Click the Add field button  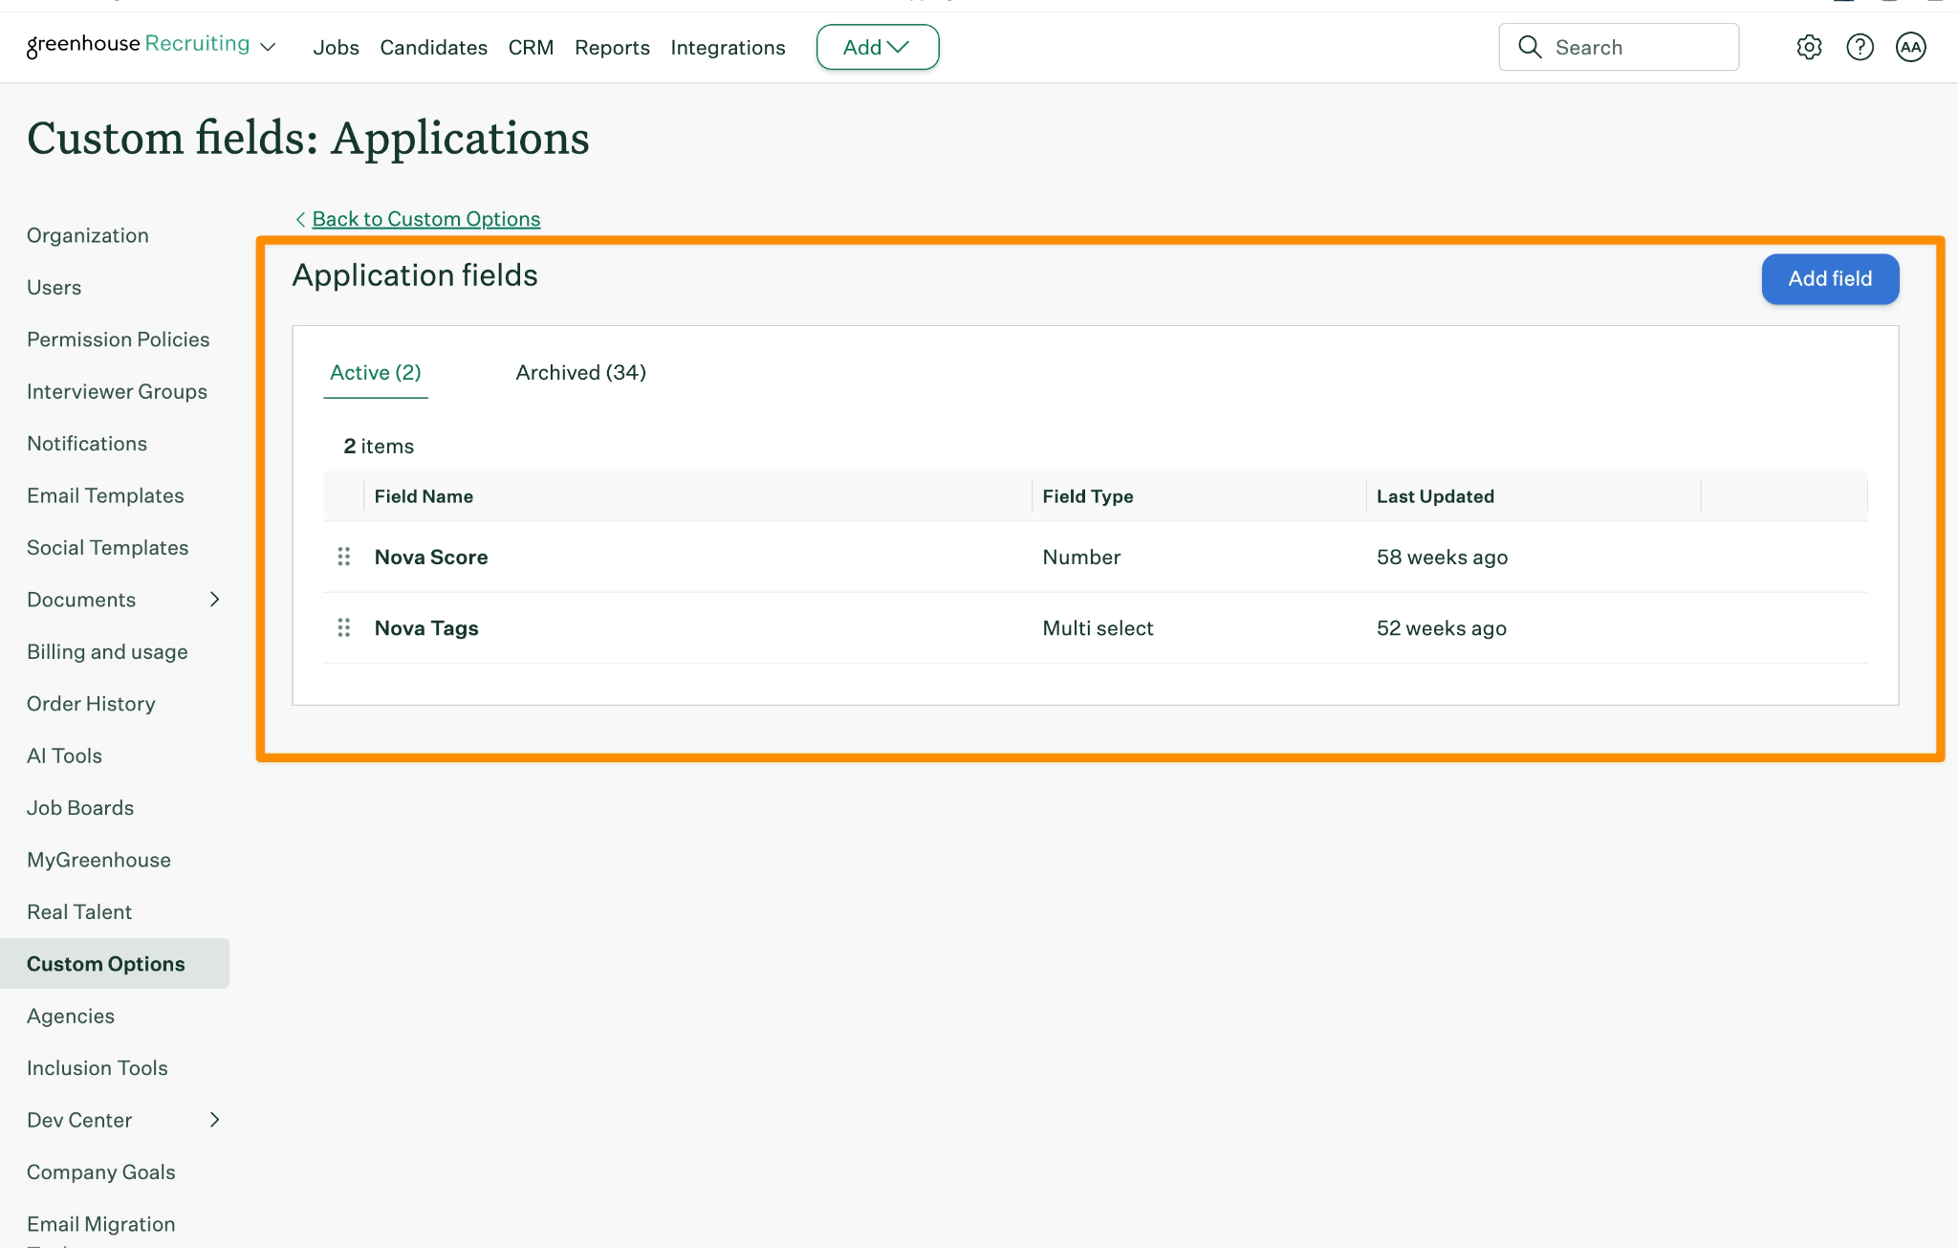(x=1830, y=278)
